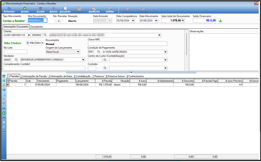This screenshot has width=261, height=162.
Task: Click the Vendedor magnifier search icon
Action: click(x=16, y=60)
